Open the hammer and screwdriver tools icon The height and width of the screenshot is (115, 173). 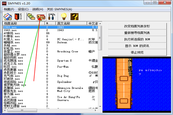(52, 17)
